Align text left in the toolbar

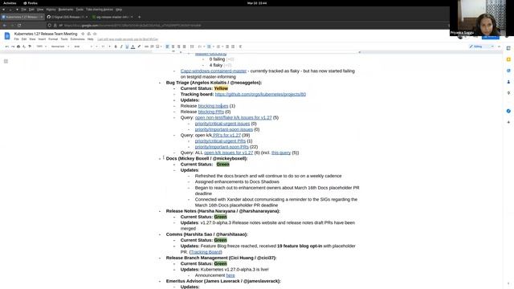[x=167, y=47]
